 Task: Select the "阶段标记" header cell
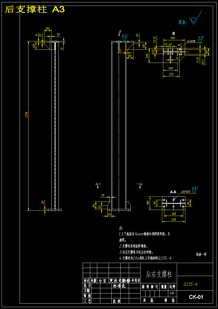tap(150, 287)
